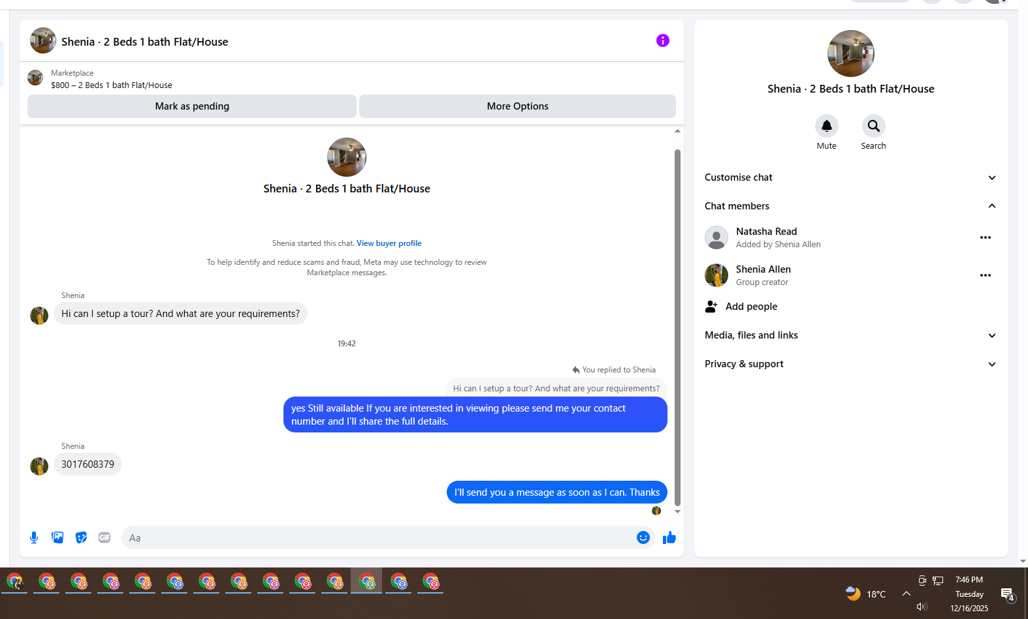Image resolution: width=1028 pixels, height=619 pixels.
Task: Expand Customise chat section
Action: (x=850, y=177)
